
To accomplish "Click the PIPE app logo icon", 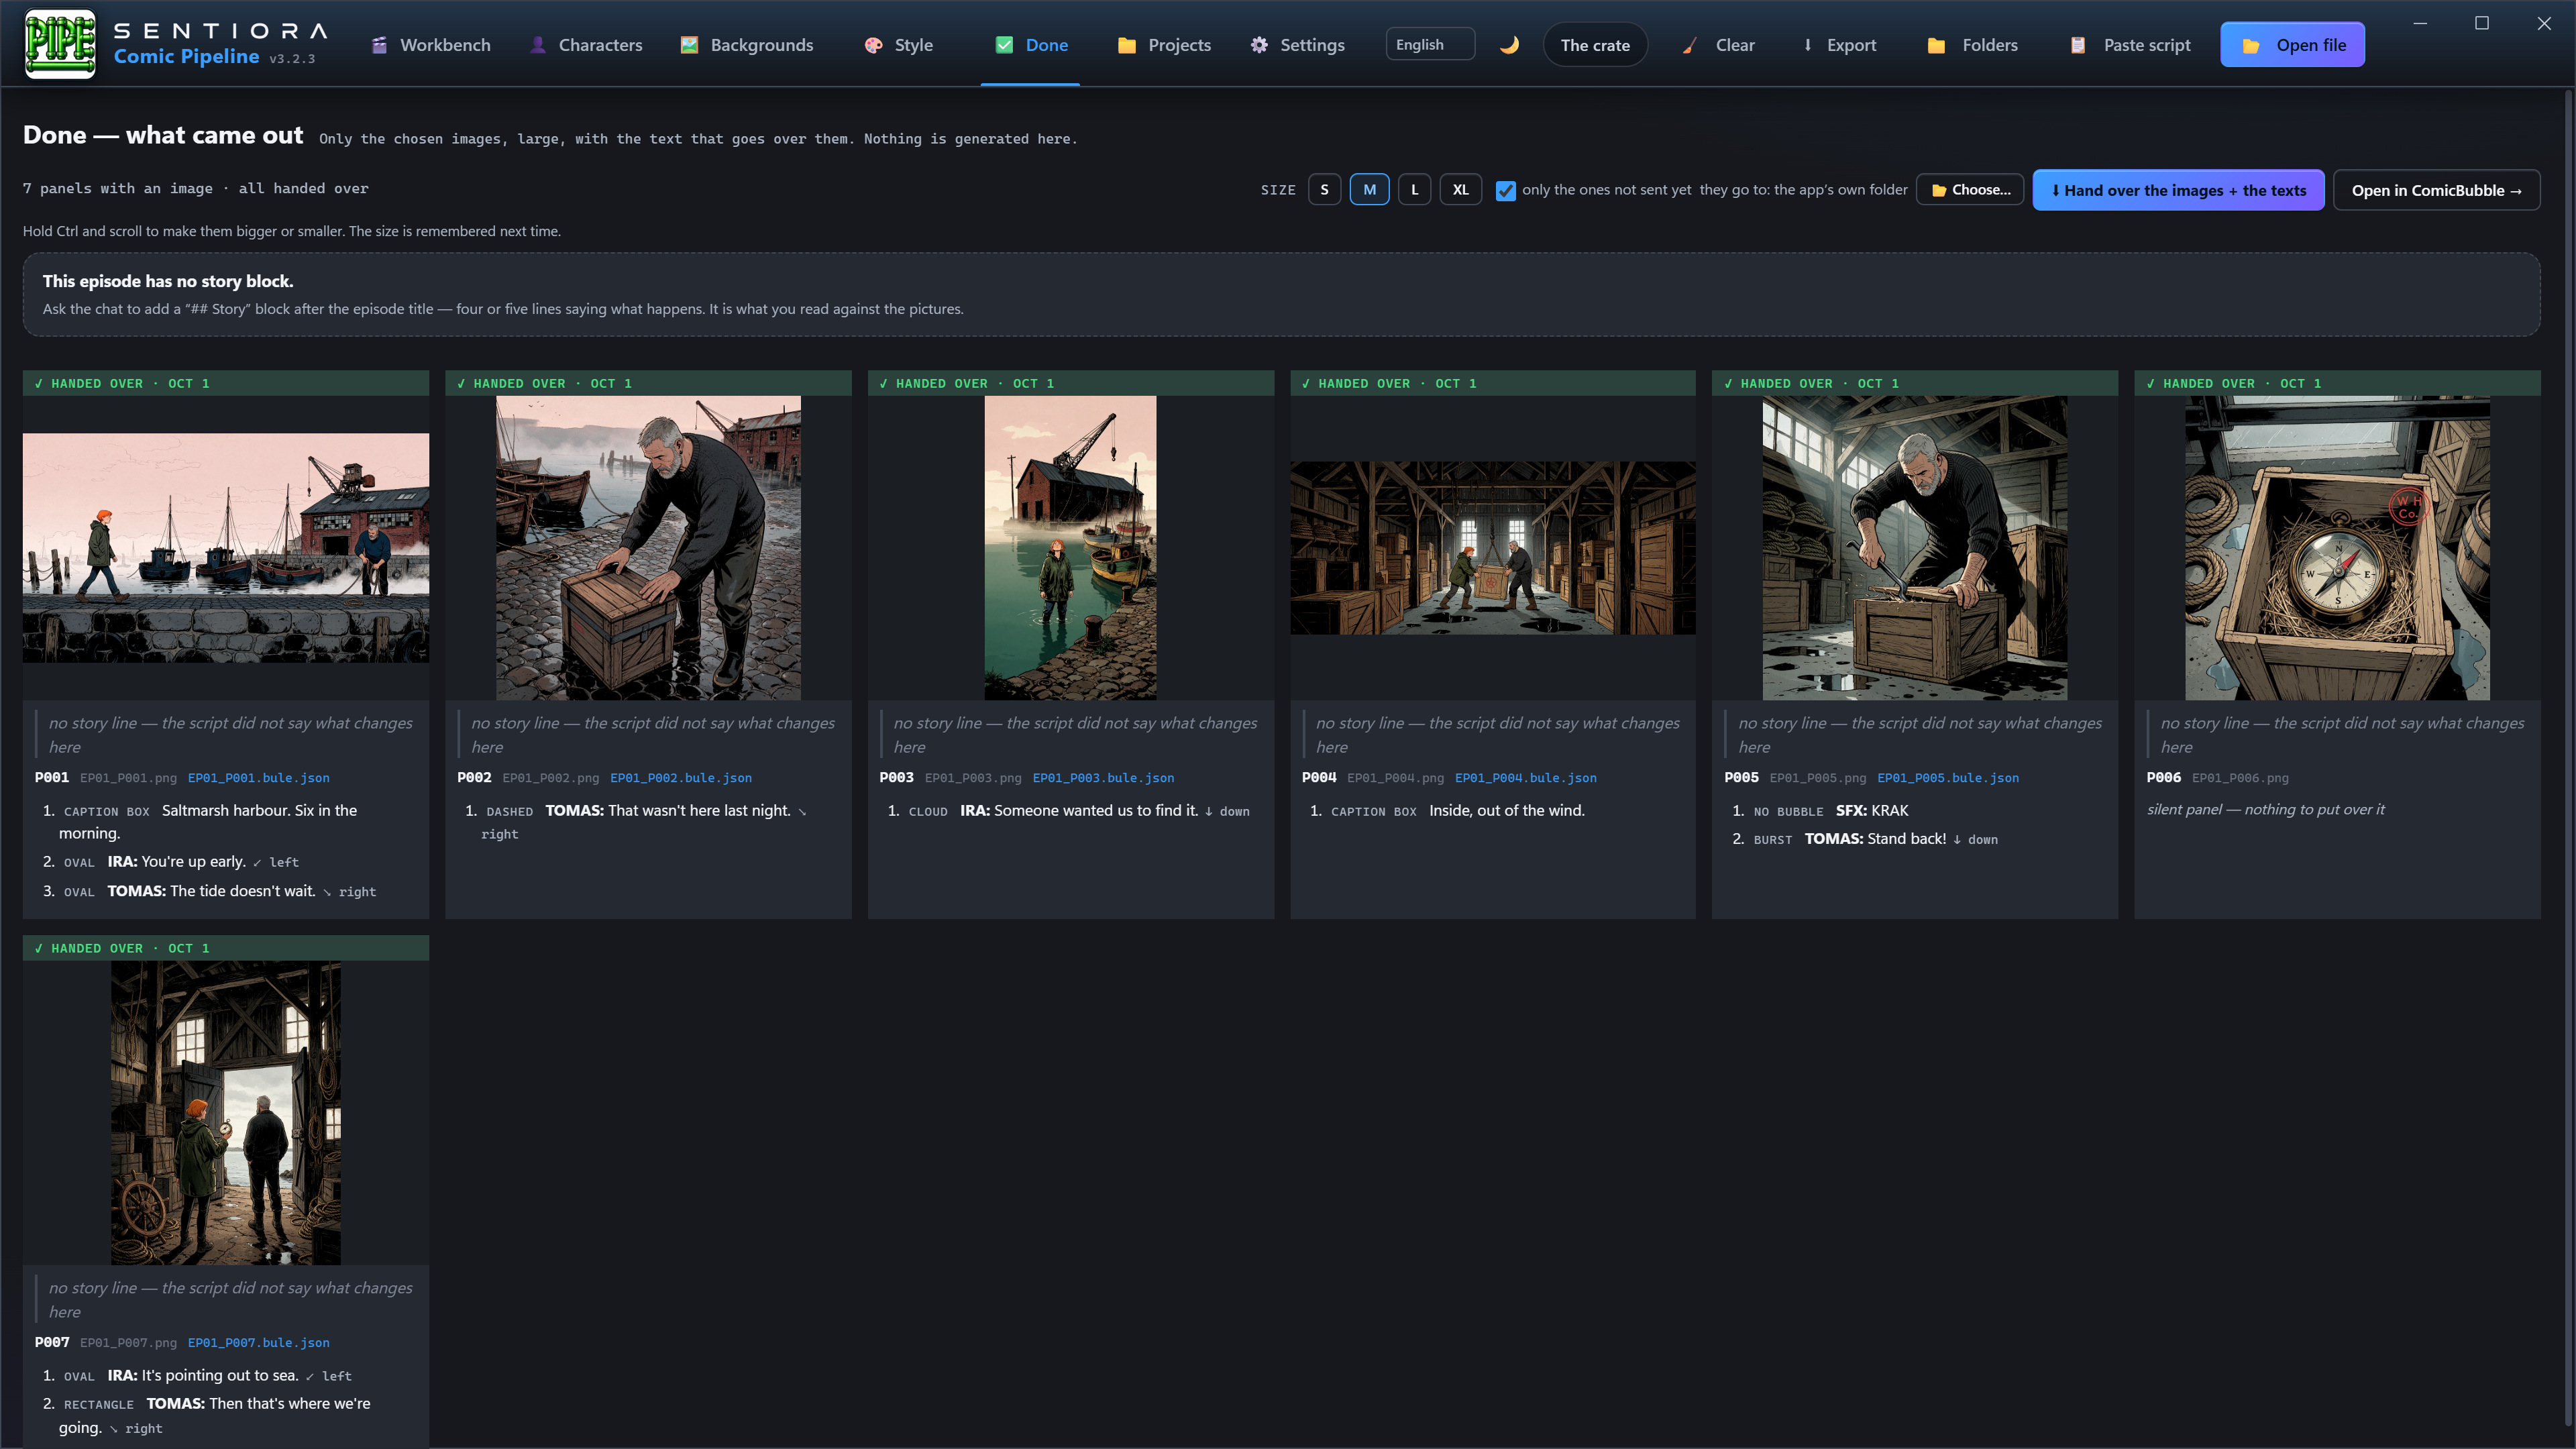I will 60,44.
